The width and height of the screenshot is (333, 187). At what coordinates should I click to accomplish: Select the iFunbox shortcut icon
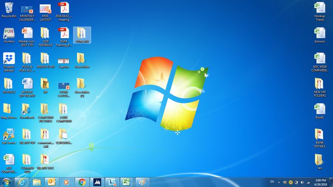9,35
